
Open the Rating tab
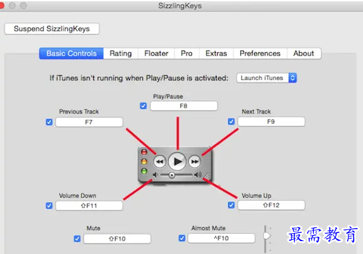tap(121, 53)
